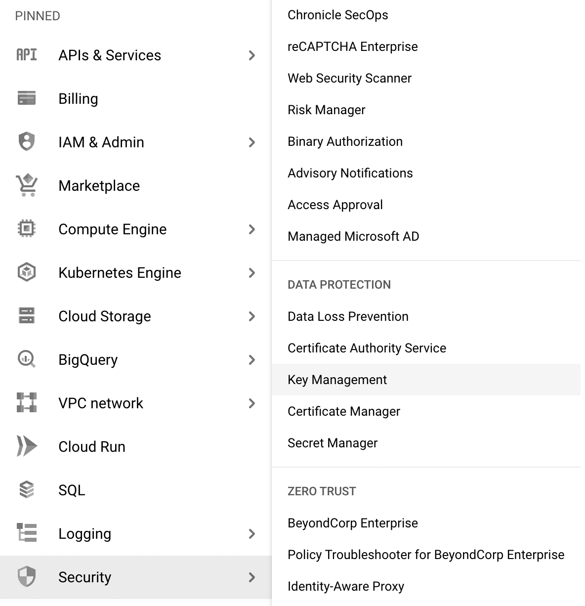Select Kubernetes Engine label
585x606 pixels.
pyautogui.click(x=120, y=273)
